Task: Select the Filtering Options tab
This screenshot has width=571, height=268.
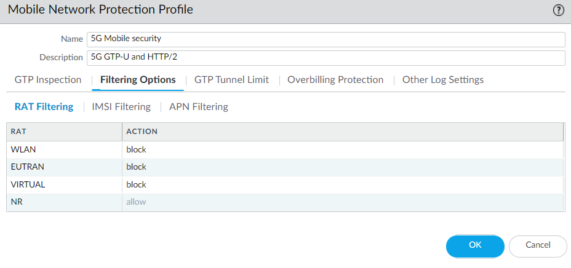Action: (138, 80)
